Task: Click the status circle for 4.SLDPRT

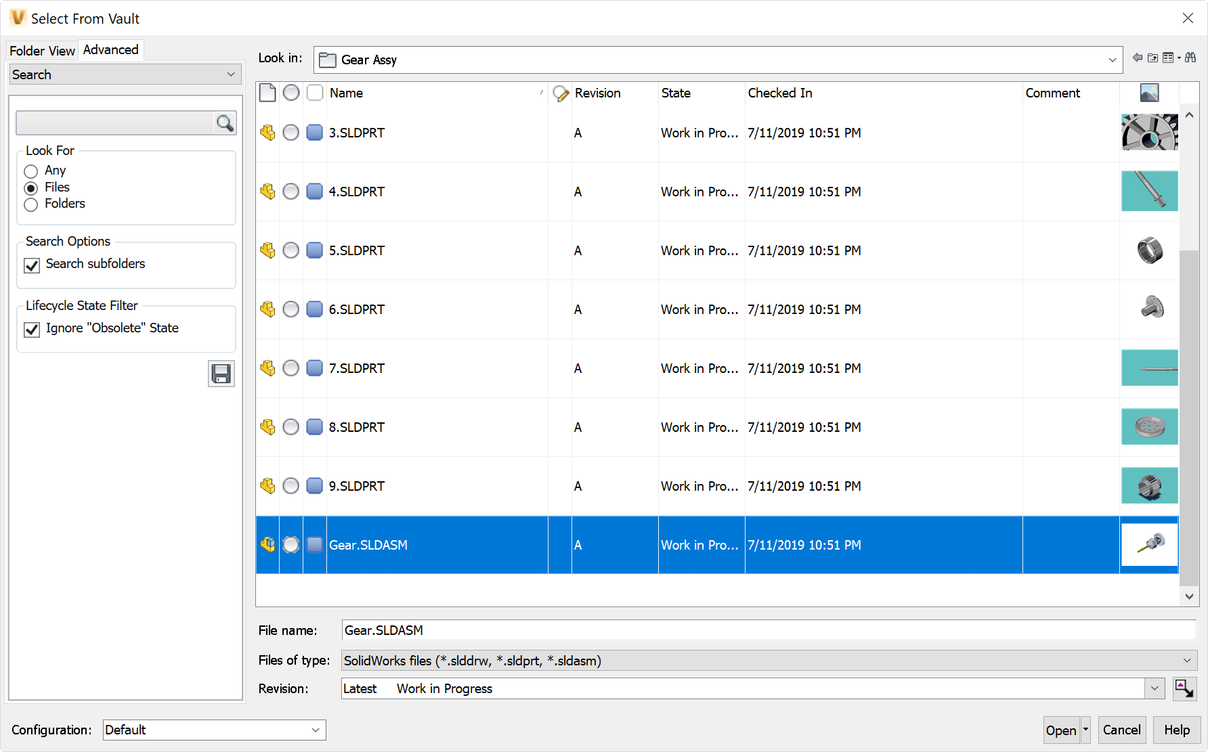Action: pyautogui.click(x=291, y=192)
